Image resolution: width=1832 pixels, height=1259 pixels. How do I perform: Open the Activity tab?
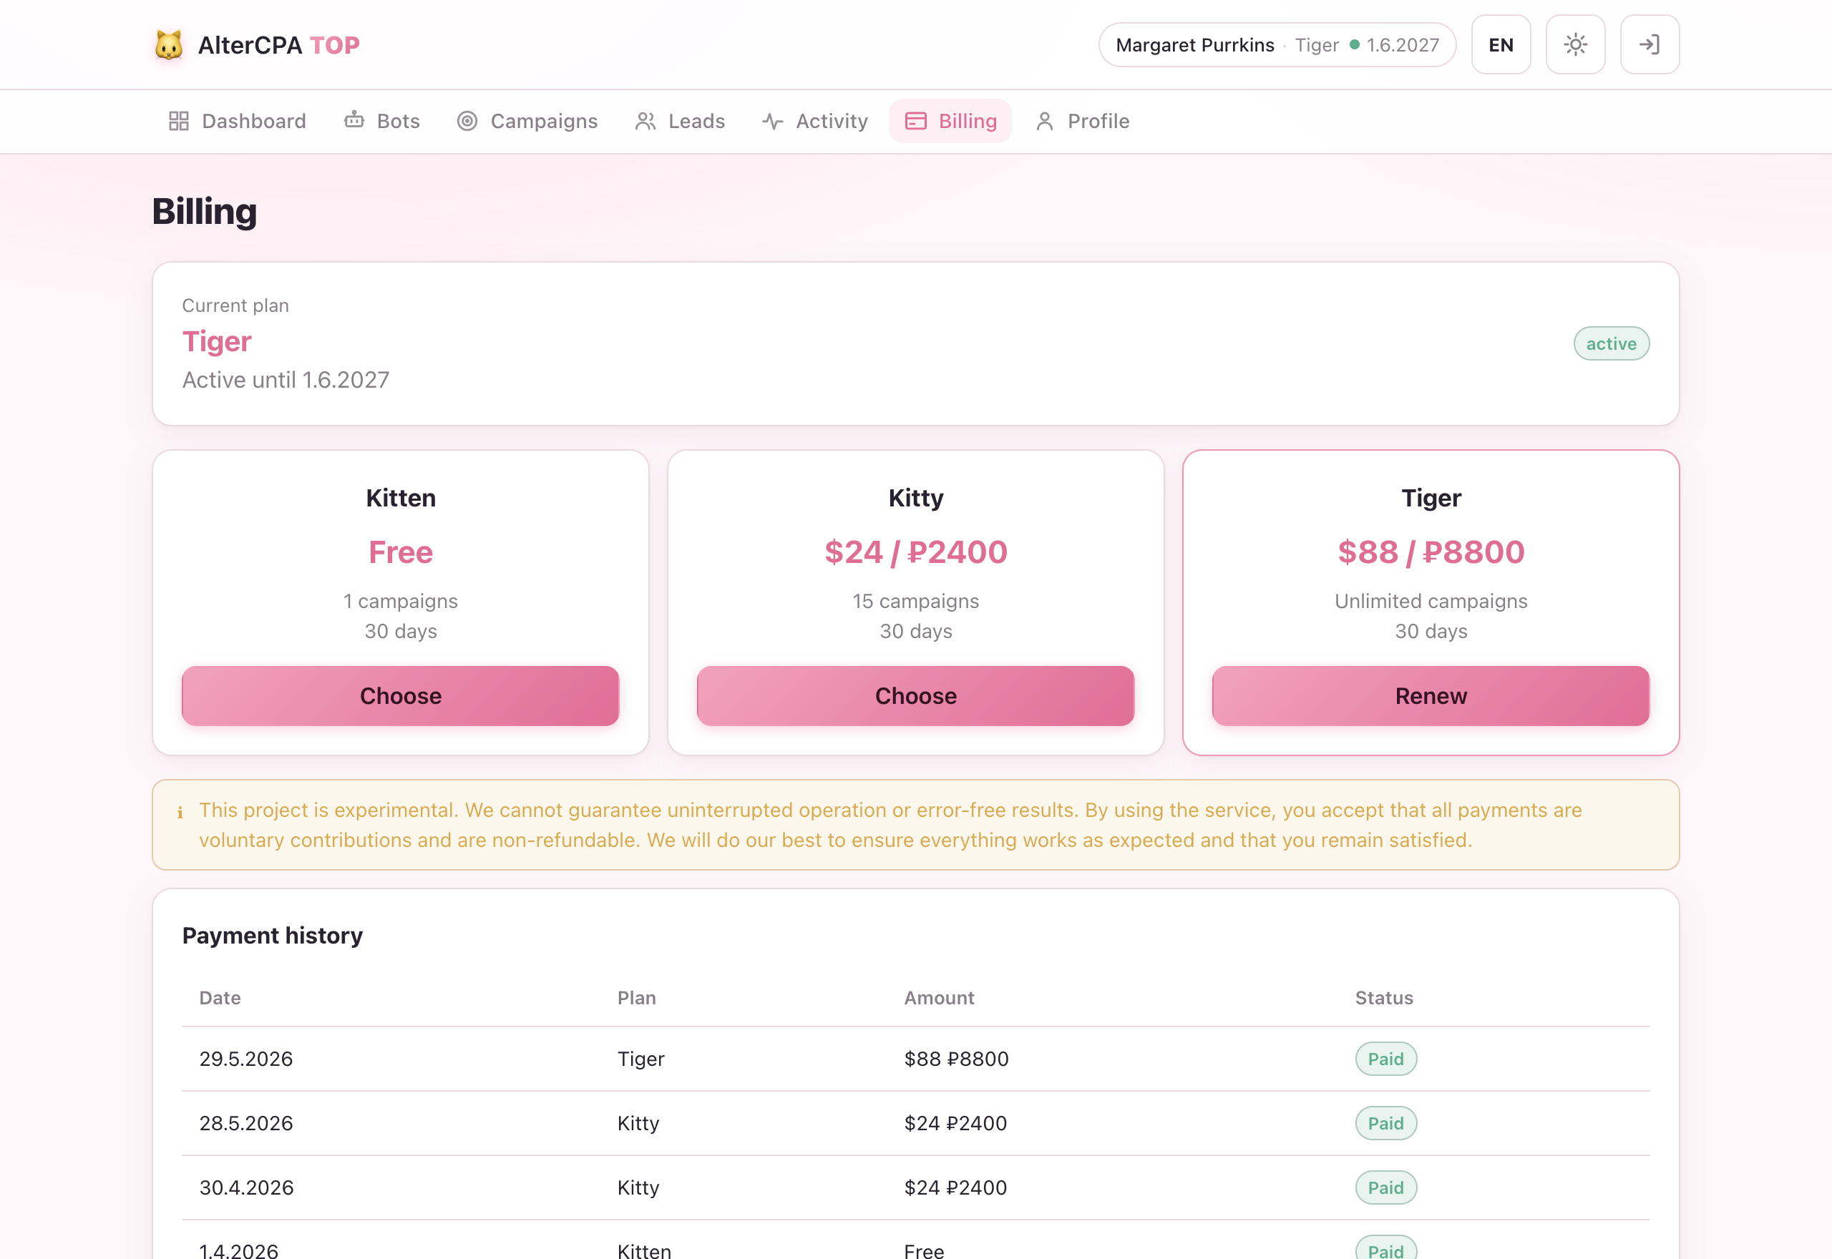click(814, 121)
